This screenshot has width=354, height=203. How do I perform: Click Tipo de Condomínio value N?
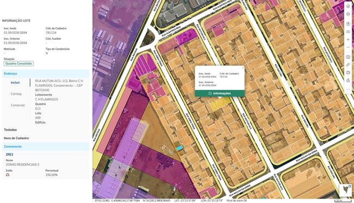[x=47, y=53]
